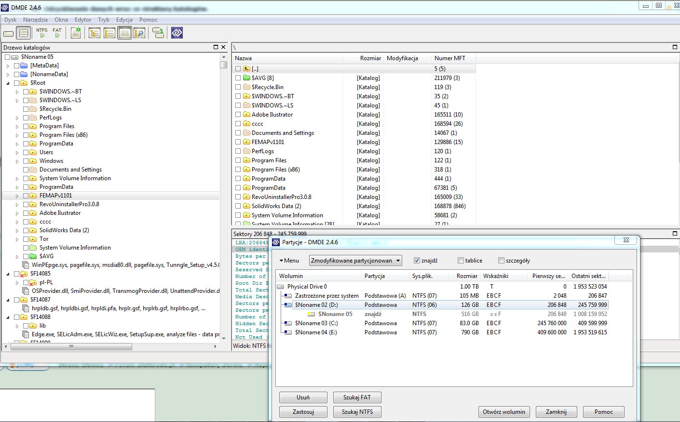680x422 pixels.
Task: Click the disk copy toolbar icon with green arrow
Action: 158,33
